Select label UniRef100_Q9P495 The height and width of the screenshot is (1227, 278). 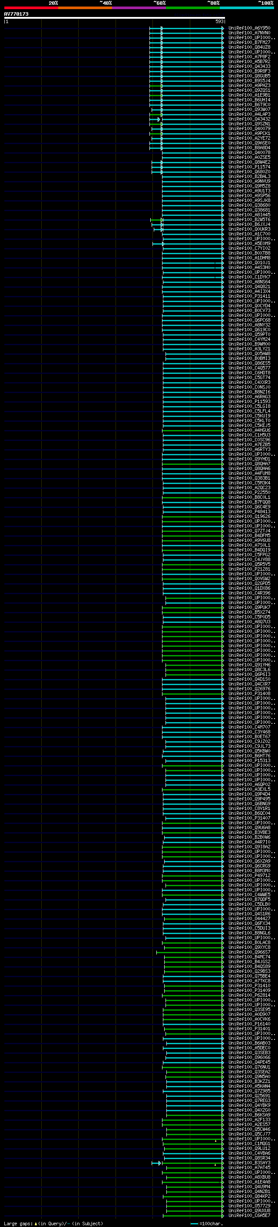click(249, 799)
